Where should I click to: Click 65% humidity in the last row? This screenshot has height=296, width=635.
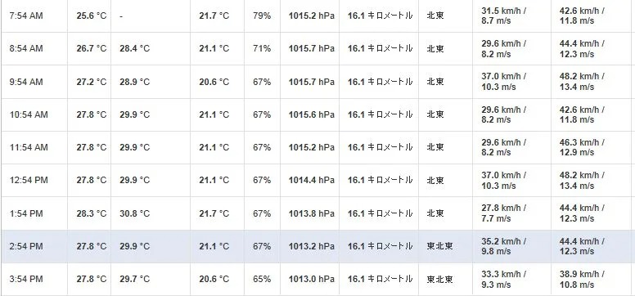point(262,280)
